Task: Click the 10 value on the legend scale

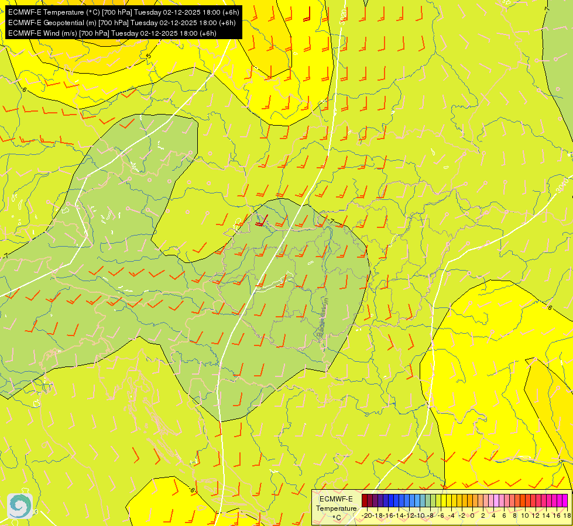Action: (x=525, y=515)
